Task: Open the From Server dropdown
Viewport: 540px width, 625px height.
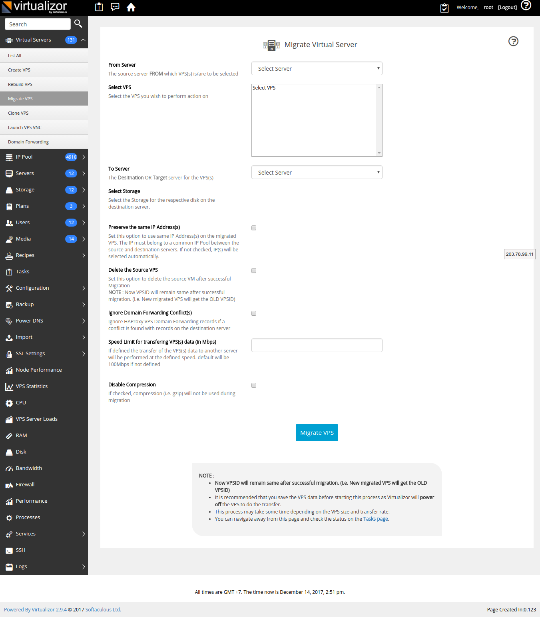Action: (316, 68)
